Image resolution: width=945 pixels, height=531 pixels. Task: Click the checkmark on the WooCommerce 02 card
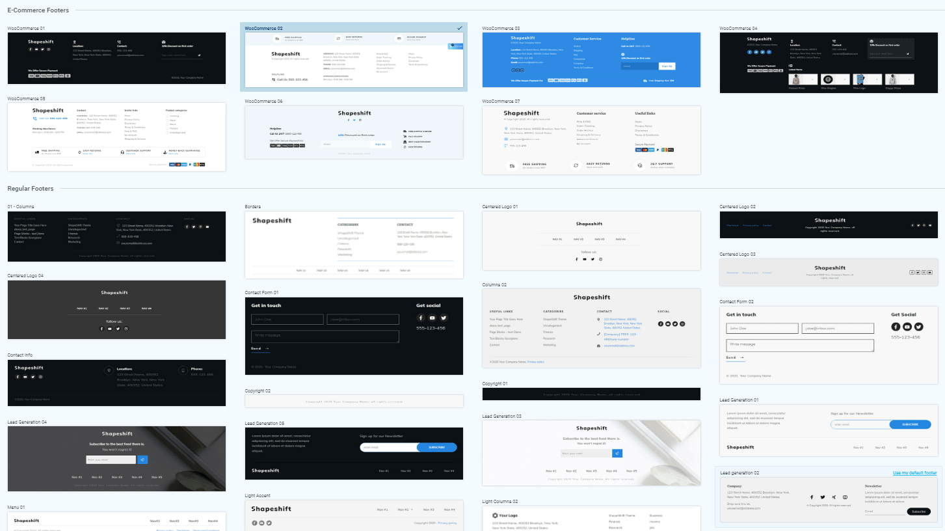coord(460,28)
